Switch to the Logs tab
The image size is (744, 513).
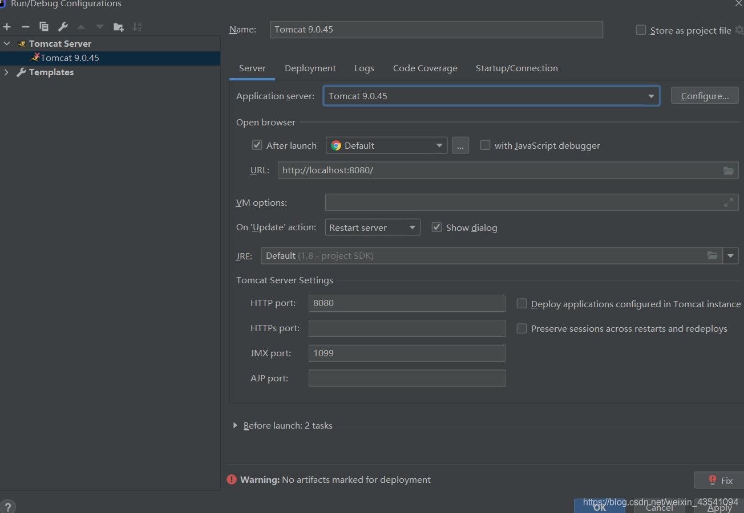click(x=364, y=68)
